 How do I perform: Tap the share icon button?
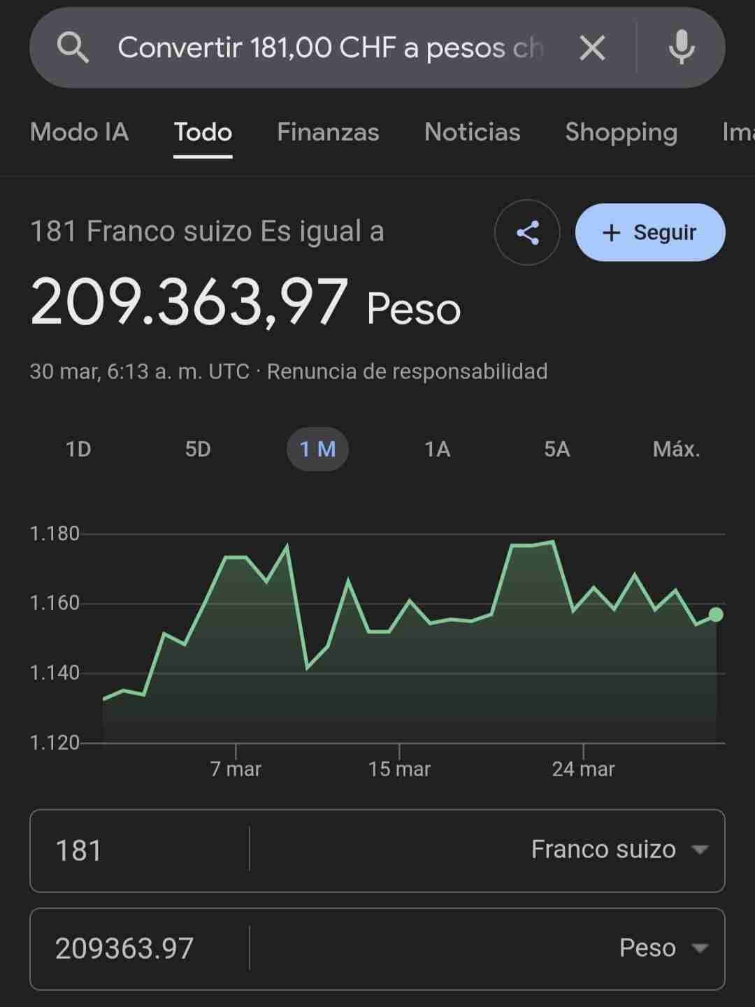(527, 233)
